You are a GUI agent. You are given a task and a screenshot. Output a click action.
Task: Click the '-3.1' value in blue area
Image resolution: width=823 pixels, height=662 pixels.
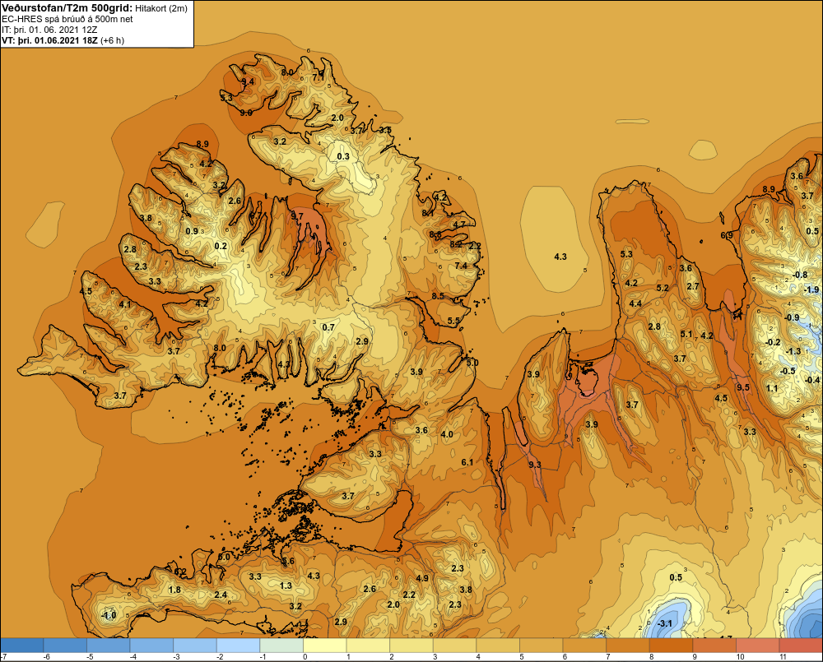click(664, 623)
